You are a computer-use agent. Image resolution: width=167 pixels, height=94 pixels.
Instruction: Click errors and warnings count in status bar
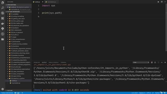(17, 93)
